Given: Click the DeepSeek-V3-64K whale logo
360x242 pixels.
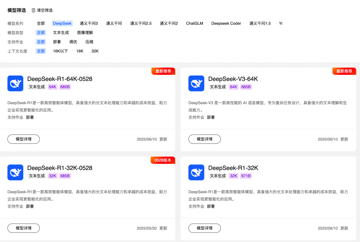Looking at the screenshot, I should coord(196,84).
